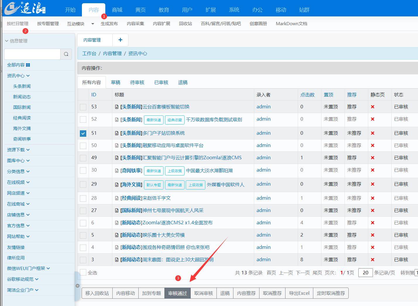Click the 移入回收站 button

coord(97,293)
